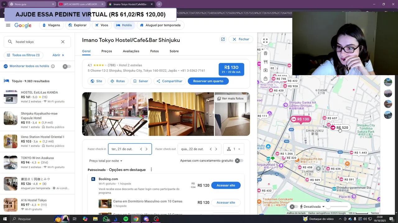Expand the Abrir arrow in filters
Viewport: 398px width, 223px height.
pyautogui.click(x=58, y=55)
